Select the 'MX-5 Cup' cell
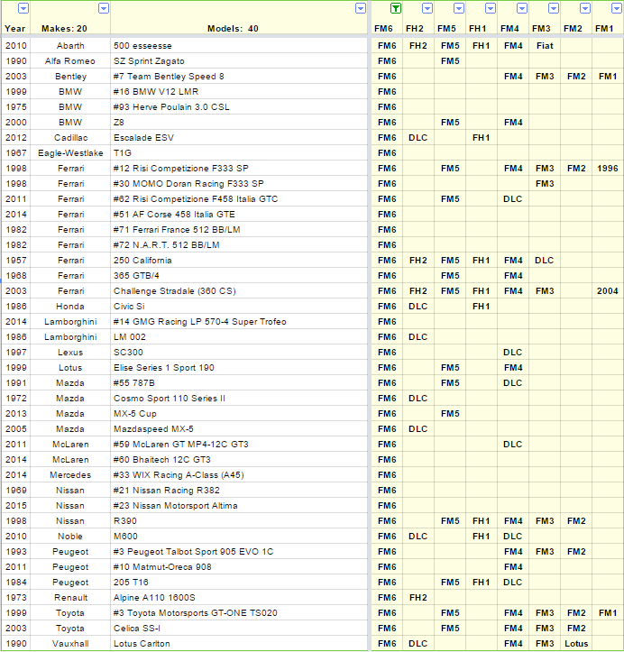The width and height of the screenshot is (624, 652). tap(239, 414)
